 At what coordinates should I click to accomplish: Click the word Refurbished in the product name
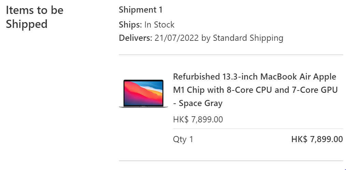coord(196,77)
